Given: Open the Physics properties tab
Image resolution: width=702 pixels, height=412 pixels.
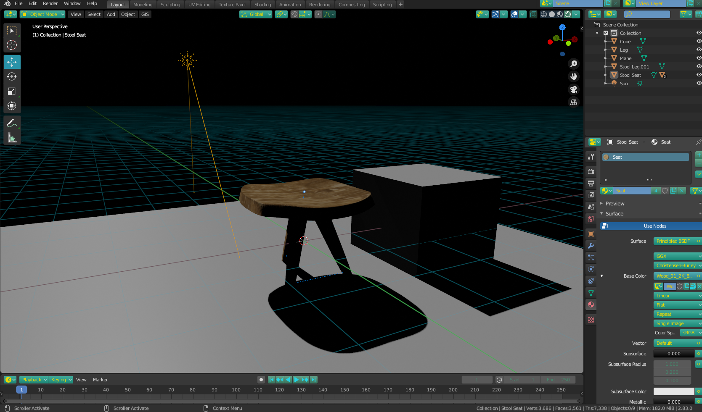Looking at the screenshot, I should [x=591, y=269].
